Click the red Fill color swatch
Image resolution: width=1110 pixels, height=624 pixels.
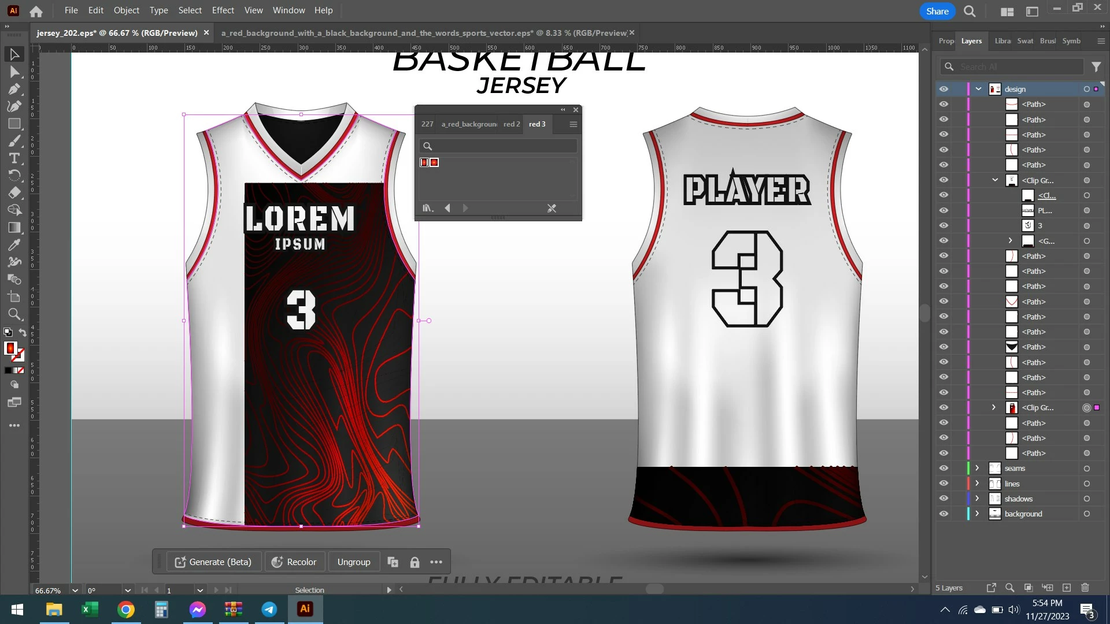10,348
